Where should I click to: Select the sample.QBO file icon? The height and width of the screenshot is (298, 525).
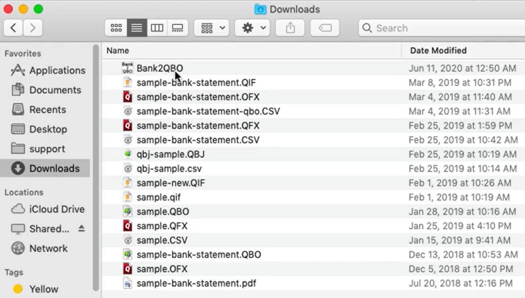coord(128,211)
